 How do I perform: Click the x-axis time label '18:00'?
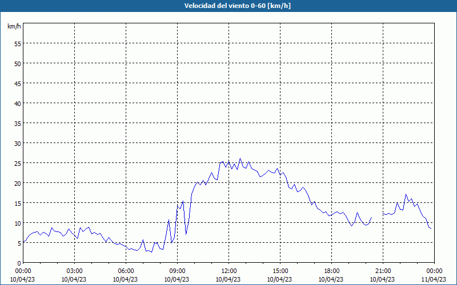[x=332, y=271]
